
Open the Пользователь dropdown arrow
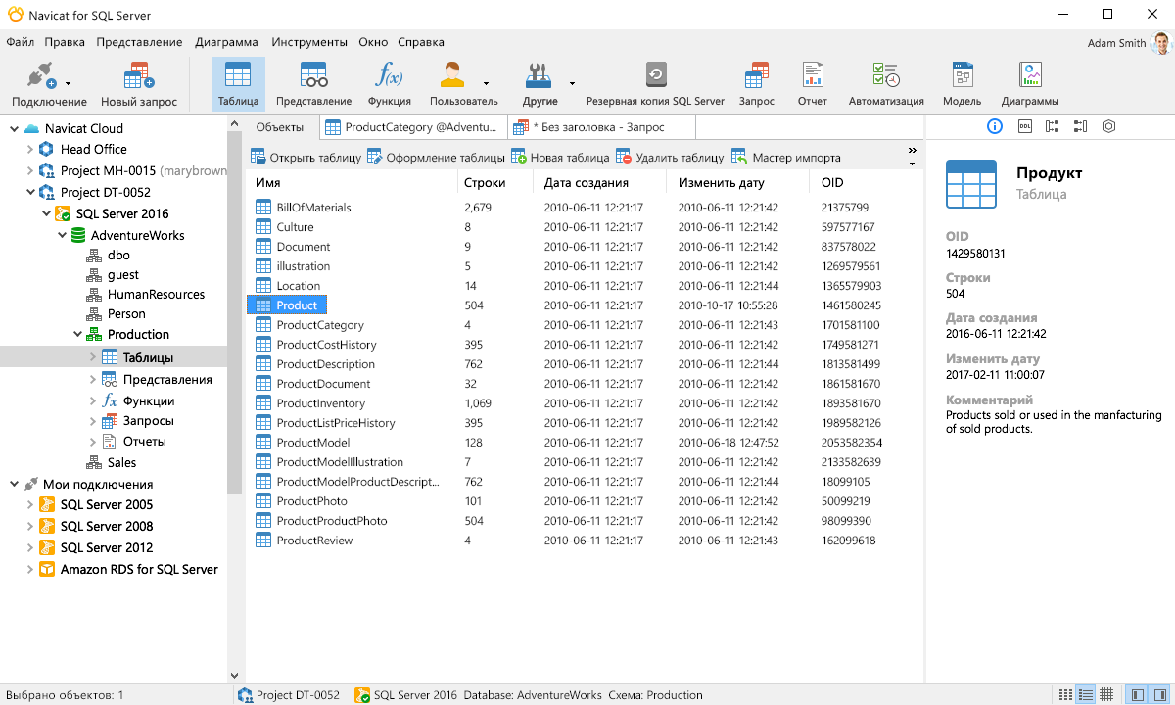tap(486, 84)
